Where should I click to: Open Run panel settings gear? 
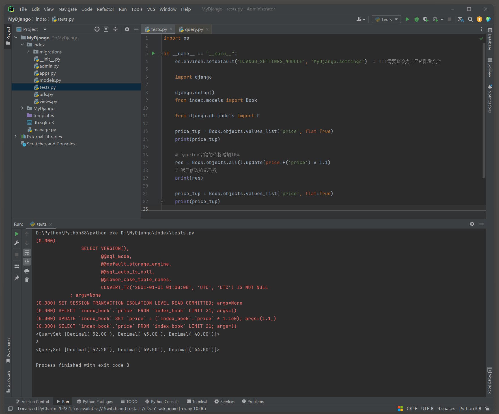472,224
